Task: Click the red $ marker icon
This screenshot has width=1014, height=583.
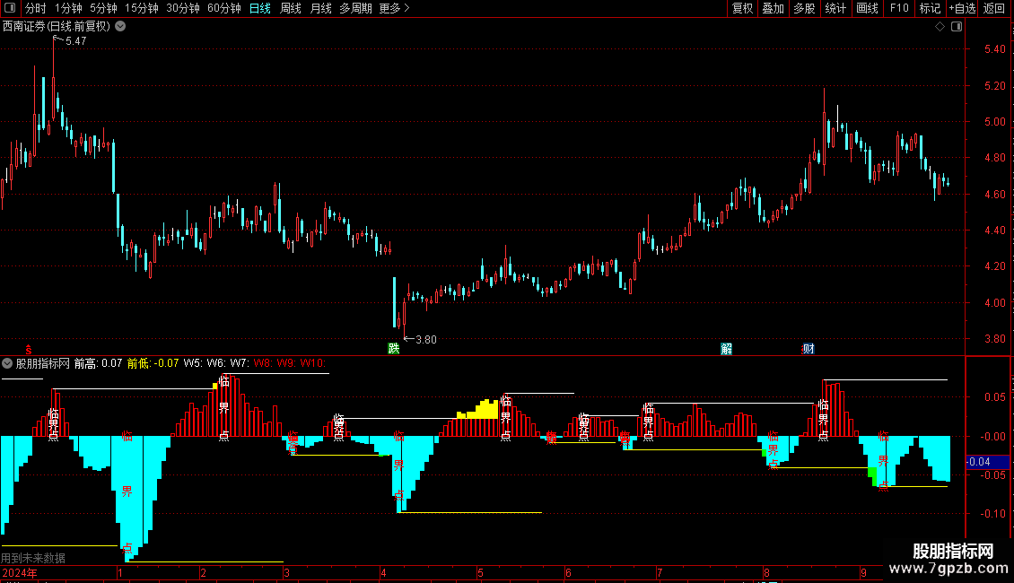Action: coord(28,350)
